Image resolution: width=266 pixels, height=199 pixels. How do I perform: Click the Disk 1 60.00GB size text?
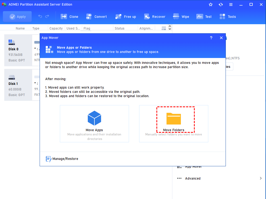click(15, 89)
